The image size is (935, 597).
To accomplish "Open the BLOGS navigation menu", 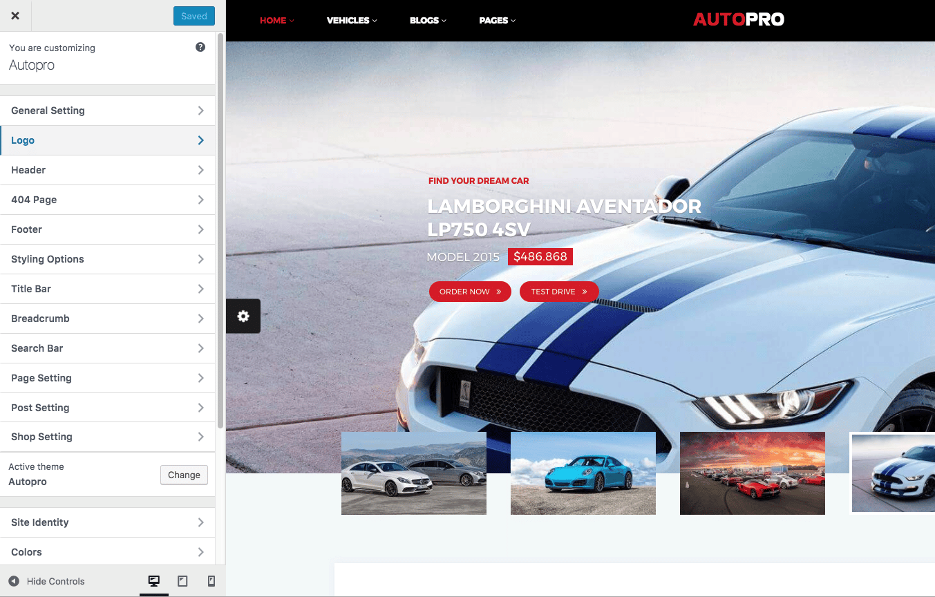I will point(428,21).
